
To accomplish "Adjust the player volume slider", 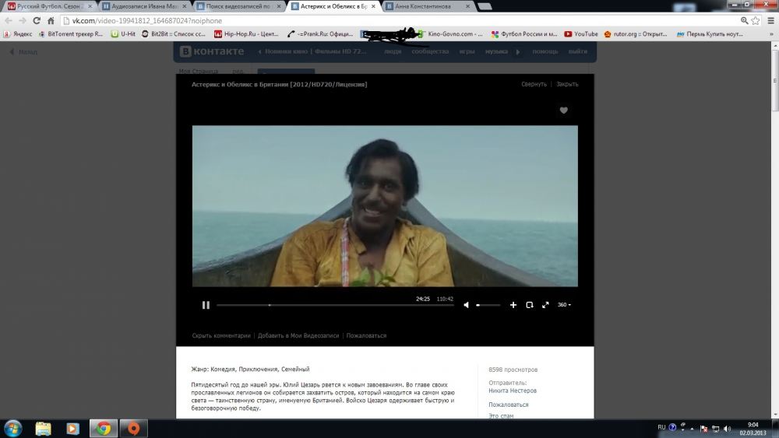I will click(488, 305).
